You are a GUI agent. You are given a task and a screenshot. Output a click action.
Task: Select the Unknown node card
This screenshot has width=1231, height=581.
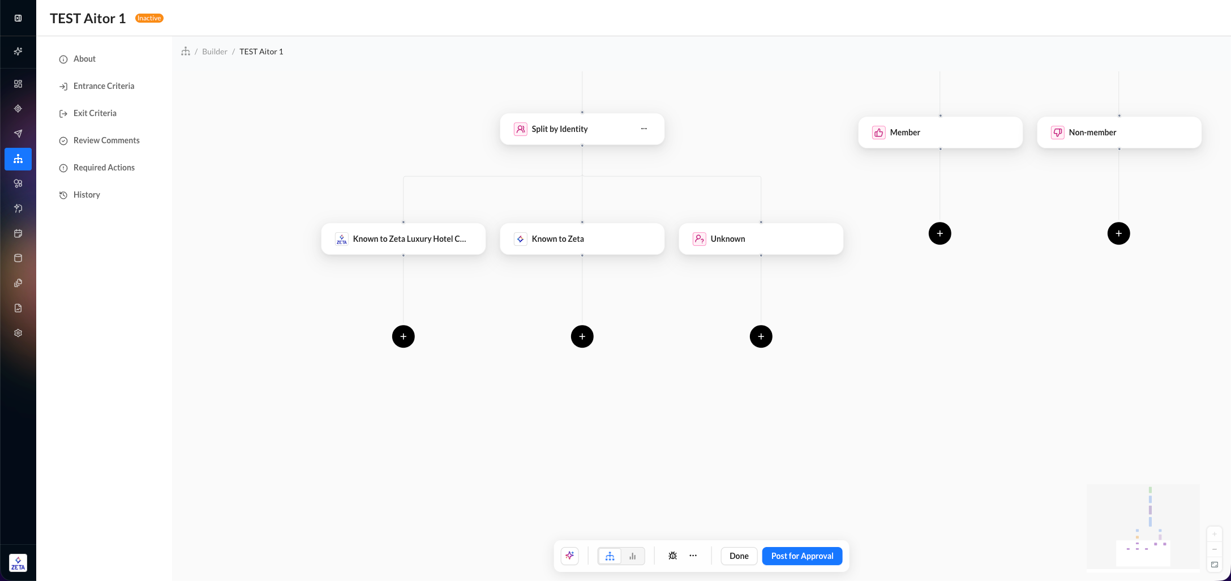pyautogui.click(x=761, y=239)
